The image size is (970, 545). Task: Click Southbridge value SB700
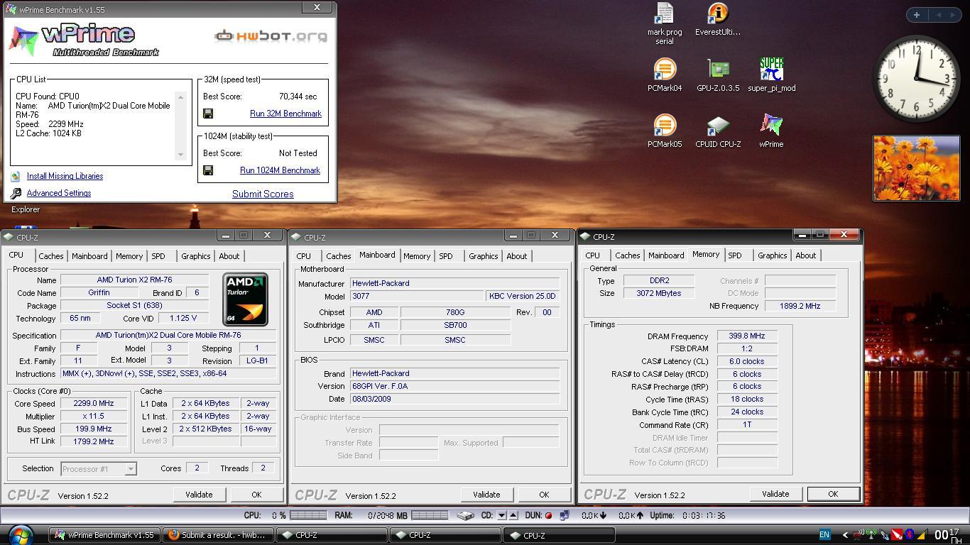click(x=455, y=325)
